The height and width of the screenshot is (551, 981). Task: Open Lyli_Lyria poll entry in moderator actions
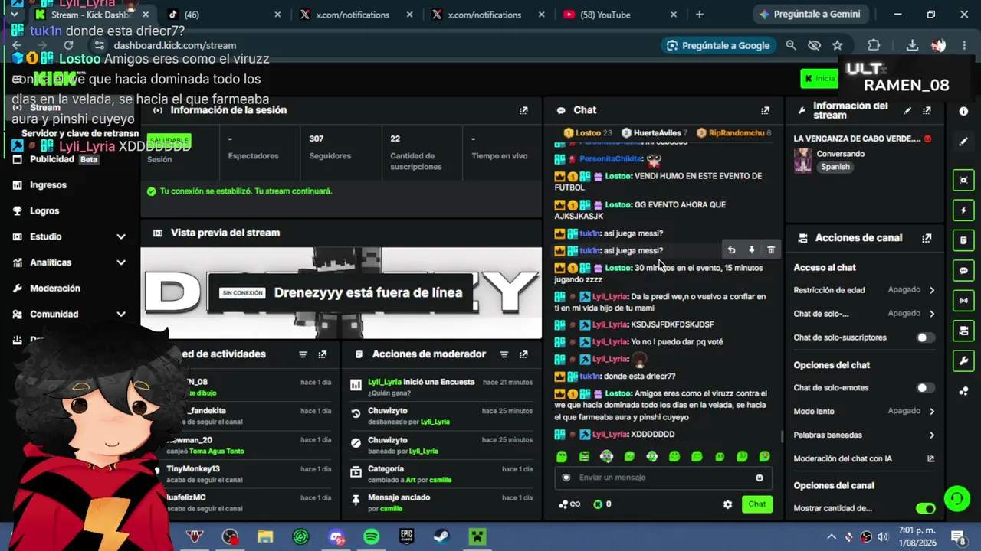pos(441,387)
